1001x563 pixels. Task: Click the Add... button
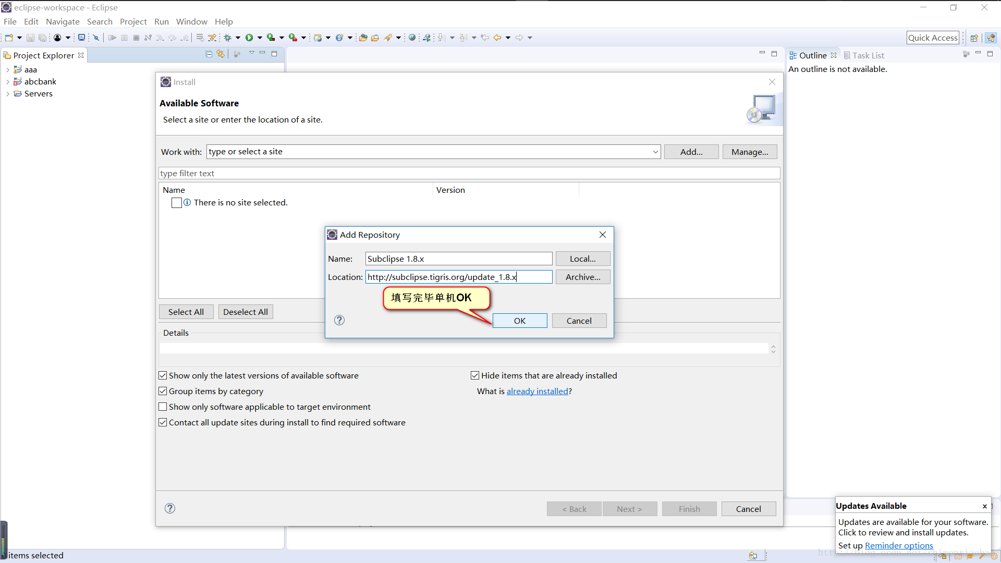691,152
